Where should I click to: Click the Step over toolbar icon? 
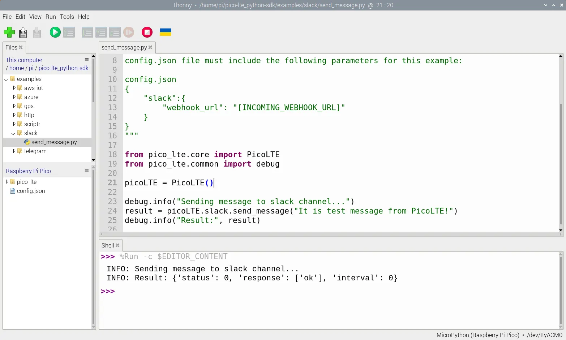coord(87,32)
